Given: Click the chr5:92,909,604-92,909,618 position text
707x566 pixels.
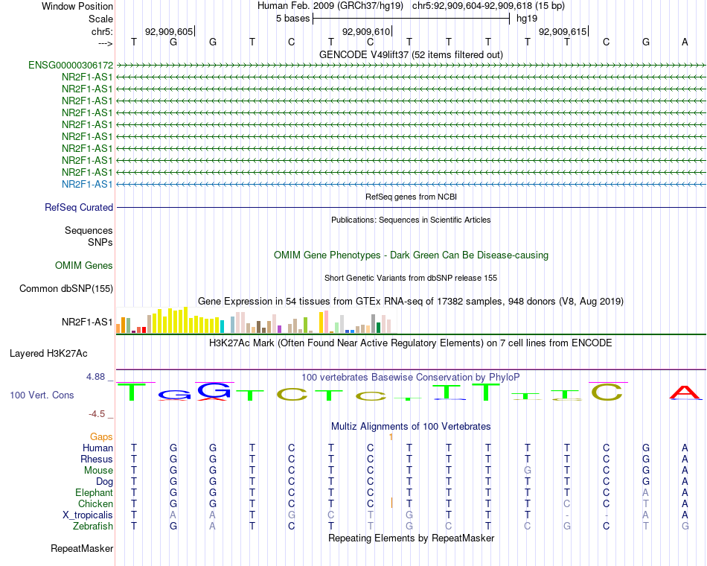Looking at the screenshot, I should [x=488, y=6].
